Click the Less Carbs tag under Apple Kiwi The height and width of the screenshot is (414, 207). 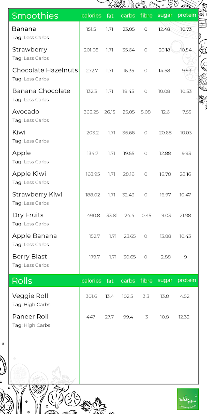coord(36,183)
